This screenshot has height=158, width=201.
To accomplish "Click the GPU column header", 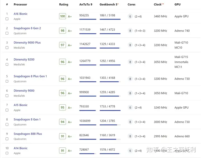I will (x=178, y=4).
